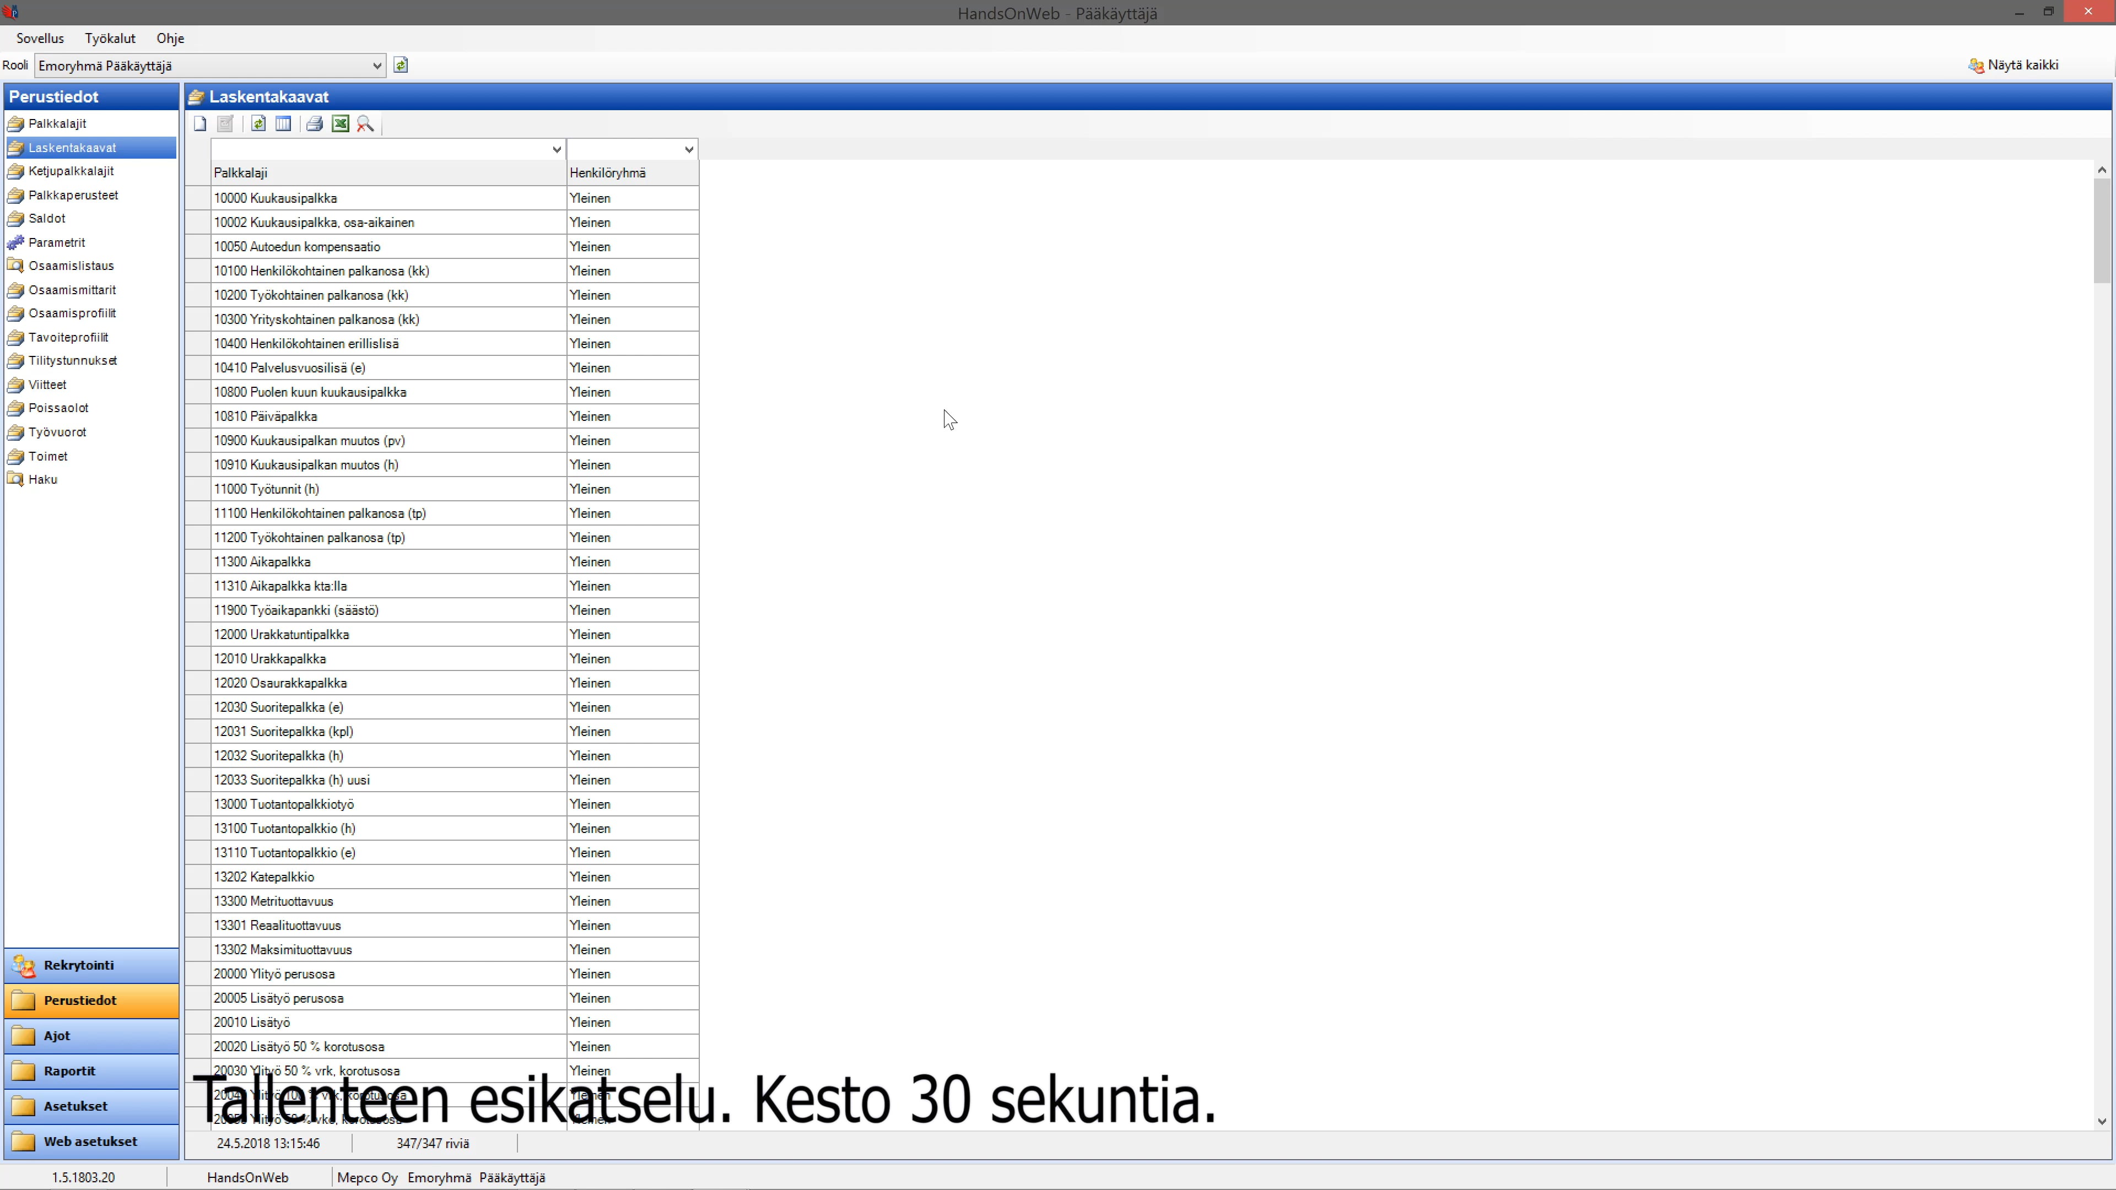Export the table to Excel
The image size is (2116, 1190).
tap(340, 123)
